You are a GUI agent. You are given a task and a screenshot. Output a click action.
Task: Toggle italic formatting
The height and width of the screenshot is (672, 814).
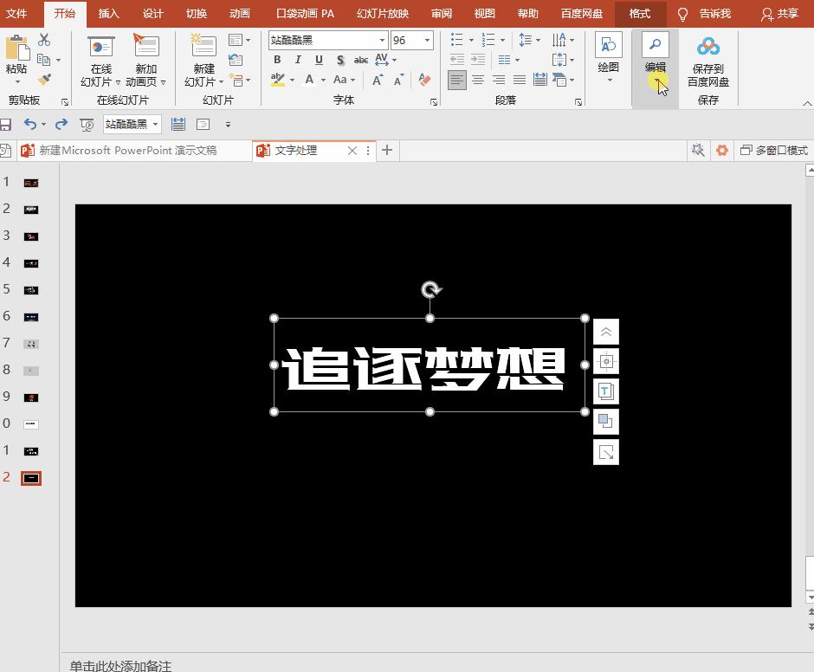pos(298,60)
